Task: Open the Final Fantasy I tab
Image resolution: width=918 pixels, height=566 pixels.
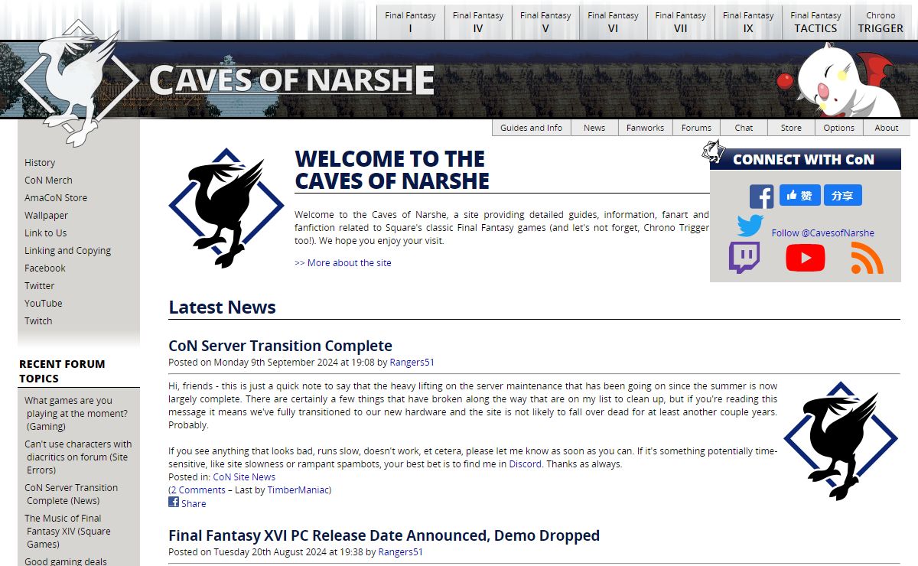Action: coord(410,22)
